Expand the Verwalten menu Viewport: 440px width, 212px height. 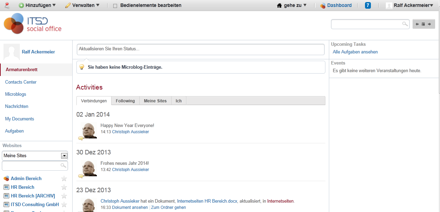[x=82, y=5]
